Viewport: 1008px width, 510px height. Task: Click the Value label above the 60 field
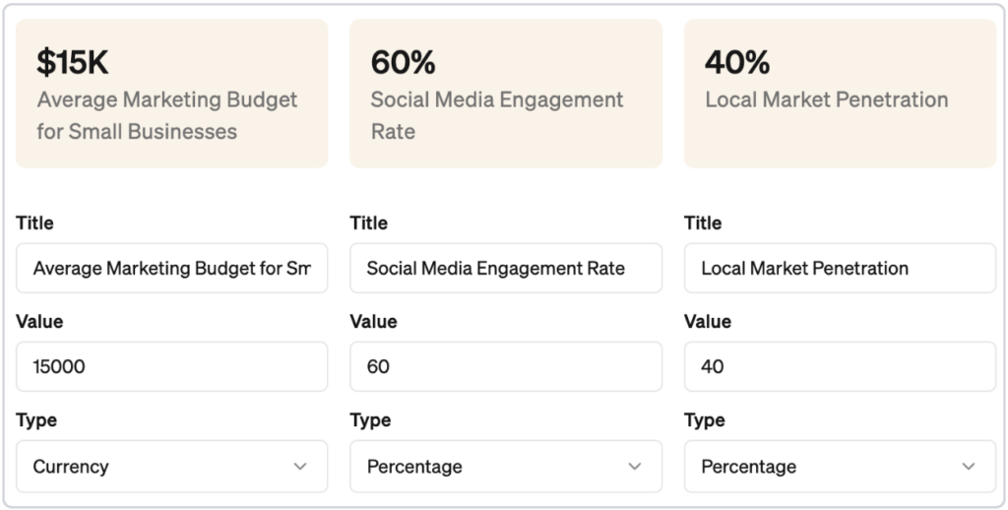tap(373, 322)
